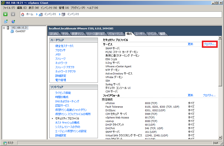Switch to the リソース割り当て tab
The image size is (224, 146).
tap(96, 34)
